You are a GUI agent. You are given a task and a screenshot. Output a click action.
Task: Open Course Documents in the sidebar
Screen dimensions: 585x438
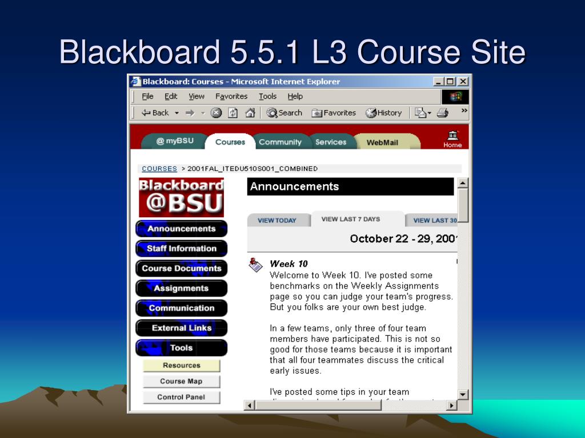(181, 269)
